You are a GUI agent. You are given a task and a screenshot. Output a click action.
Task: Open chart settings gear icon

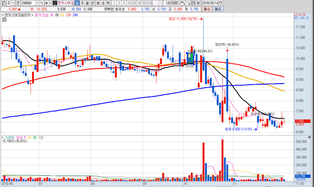(198, 3)
